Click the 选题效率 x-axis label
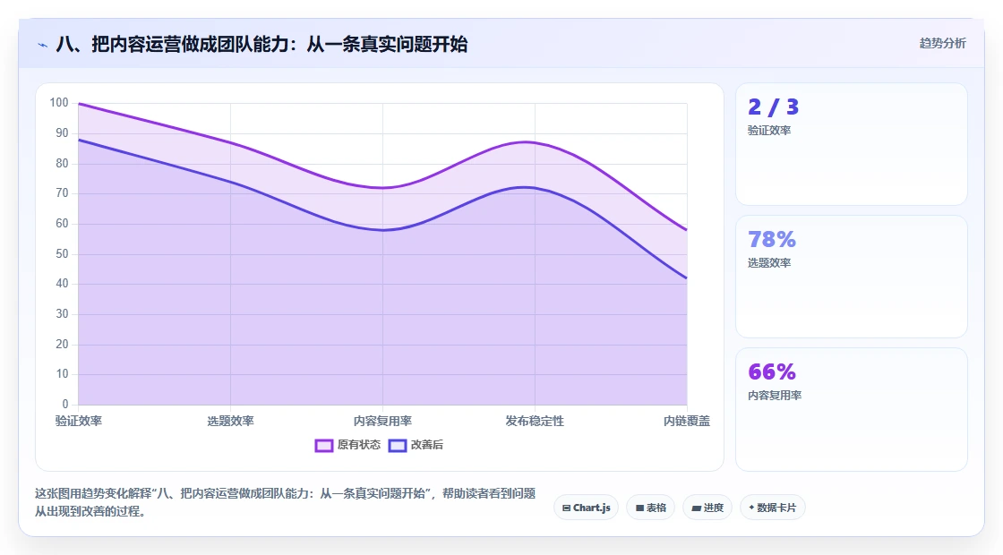Viewport: 1003px width, 555px height. tap(230, 421)
